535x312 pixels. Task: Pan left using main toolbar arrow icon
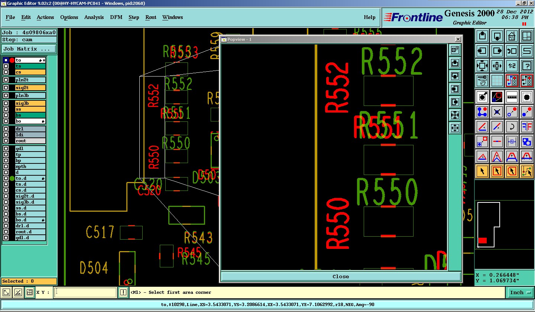482,51
